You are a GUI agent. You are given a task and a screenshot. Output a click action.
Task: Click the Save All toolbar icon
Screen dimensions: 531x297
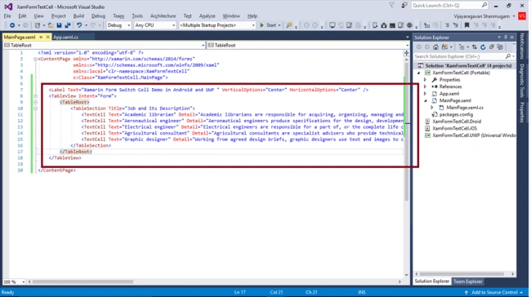[67, 25]
